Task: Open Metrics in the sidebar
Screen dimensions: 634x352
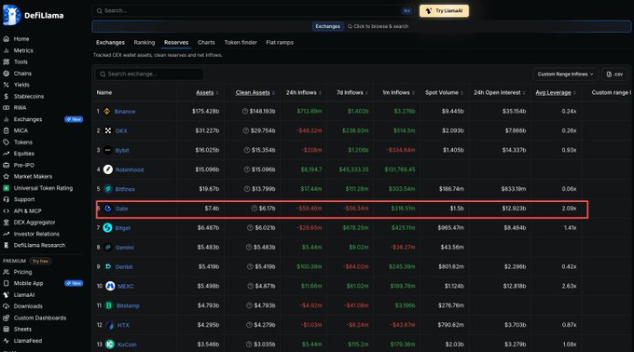Action: pyautogui.click(x=23, y=50)
